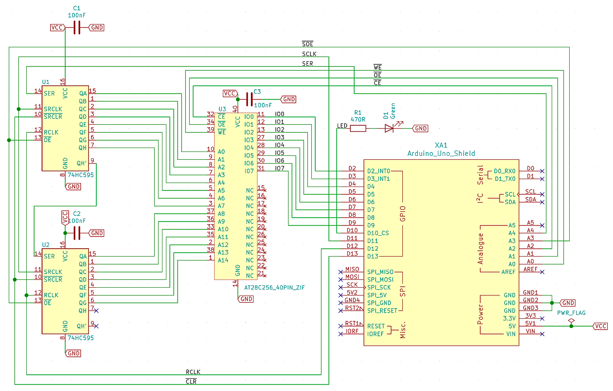This screenshot has height=391, width=613.
Task: Click the U3 reference designator
Action: [x=222, y=109]
